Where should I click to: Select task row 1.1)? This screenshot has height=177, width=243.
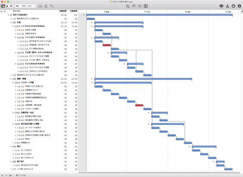tap(39, 19)
